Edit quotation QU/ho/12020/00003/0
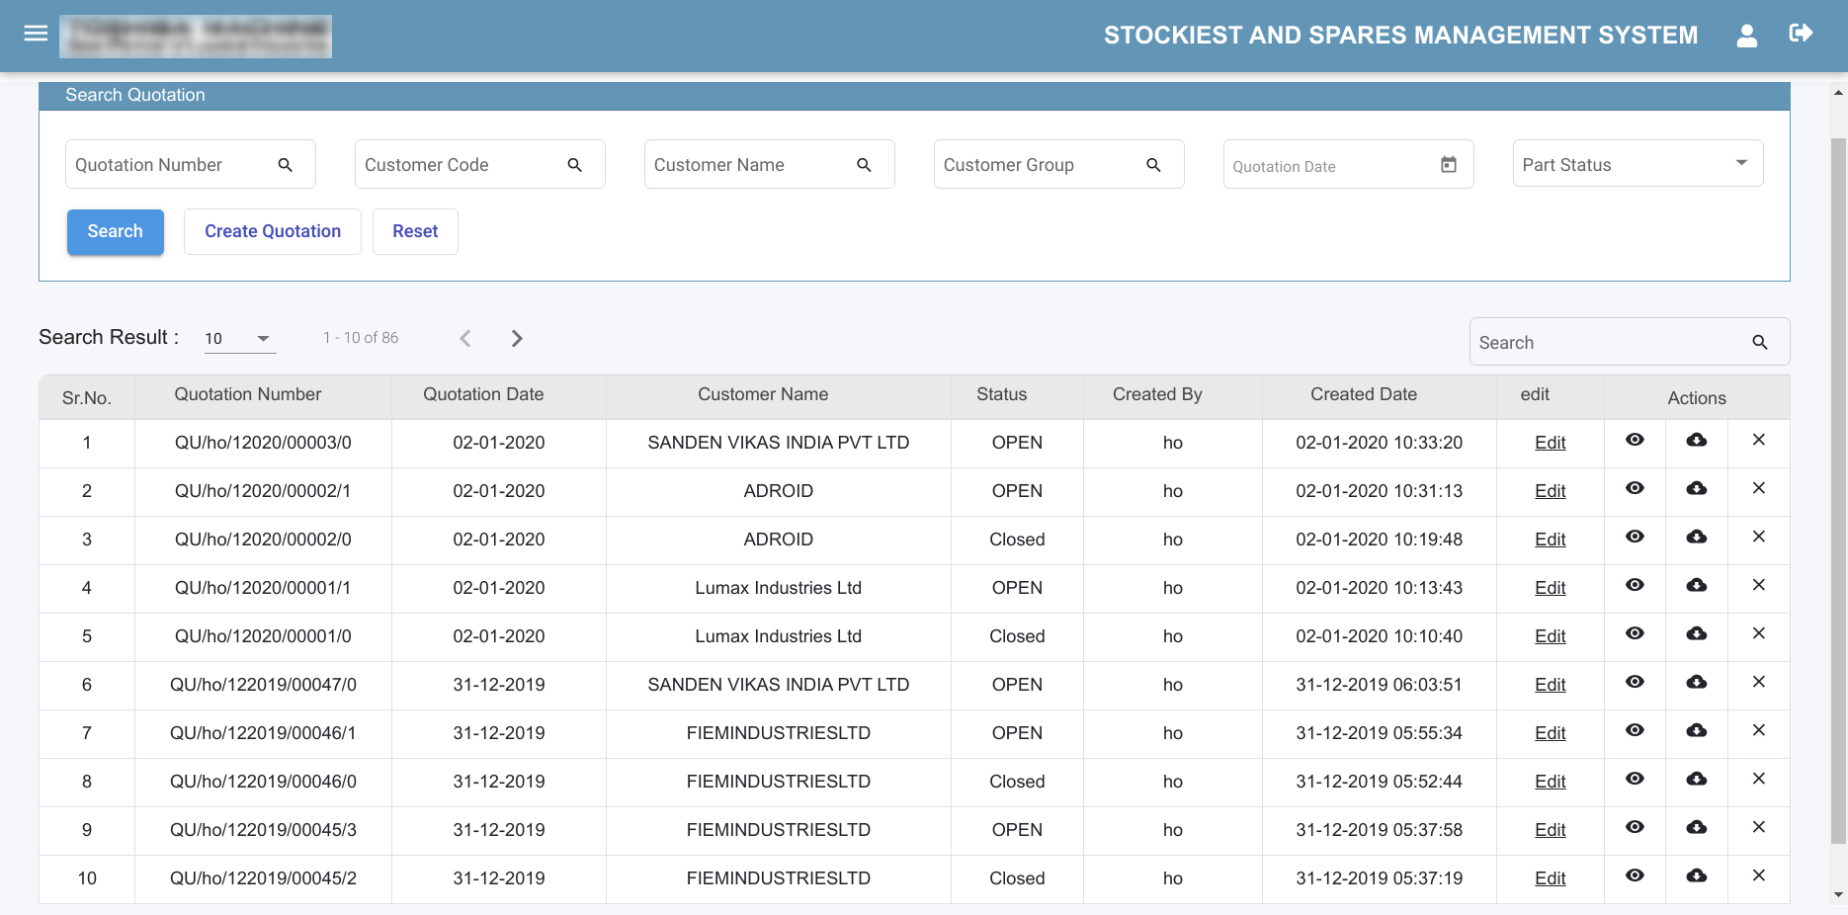 (1550, 443)
